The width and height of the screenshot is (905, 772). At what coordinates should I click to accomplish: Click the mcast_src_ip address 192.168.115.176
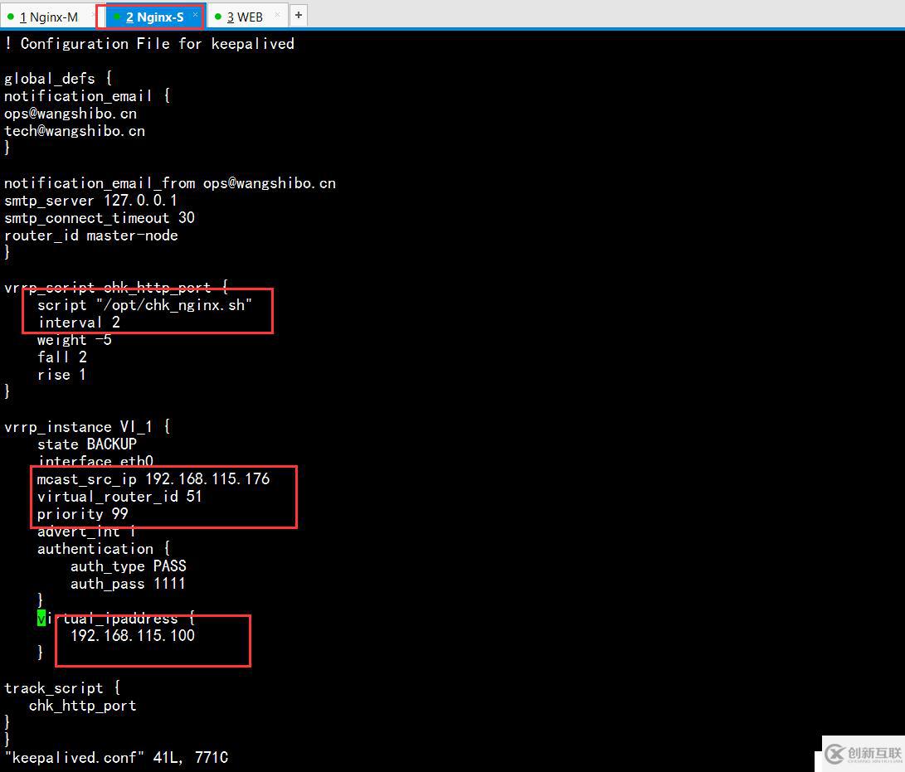pyautogui.click(x=207, y=478)
